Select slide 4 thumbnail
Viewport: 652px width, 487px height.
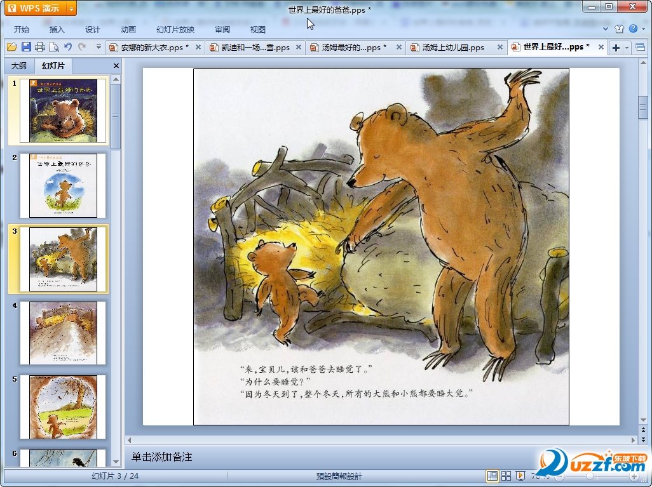(63, 333)
